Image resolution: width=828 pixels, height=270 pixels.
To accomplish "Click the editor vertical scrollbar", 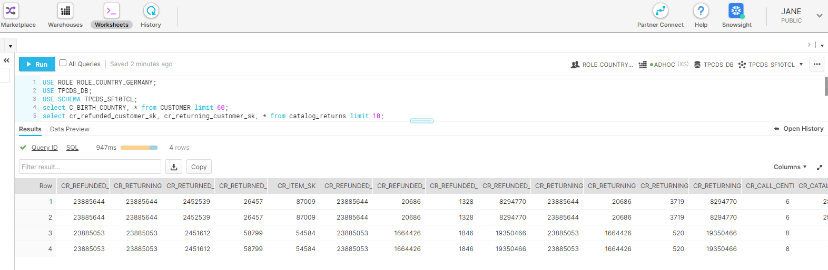I will [x=826, y=87].
